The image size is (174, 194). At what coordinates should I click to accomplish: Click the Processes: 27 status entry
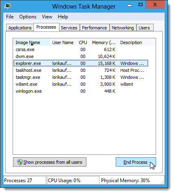click(x=24, y=181)
